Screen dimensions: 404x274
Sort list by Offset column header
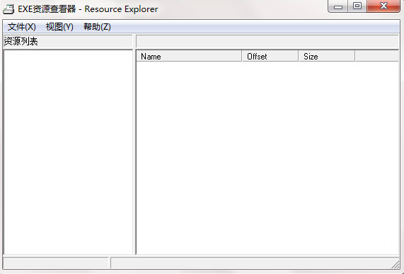[x=270, y=56]
